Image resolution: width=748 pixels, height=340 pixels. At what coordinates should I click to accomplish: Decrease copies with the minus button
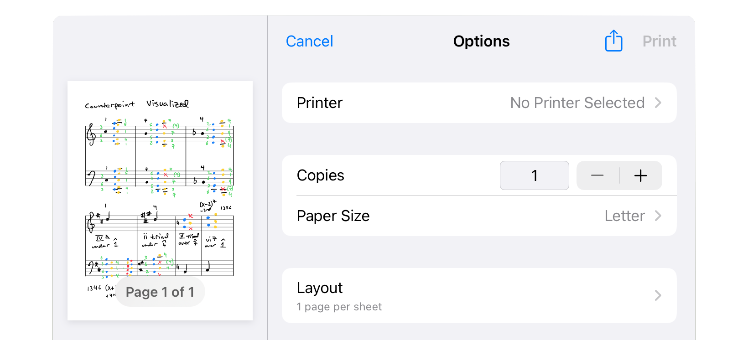597,175
